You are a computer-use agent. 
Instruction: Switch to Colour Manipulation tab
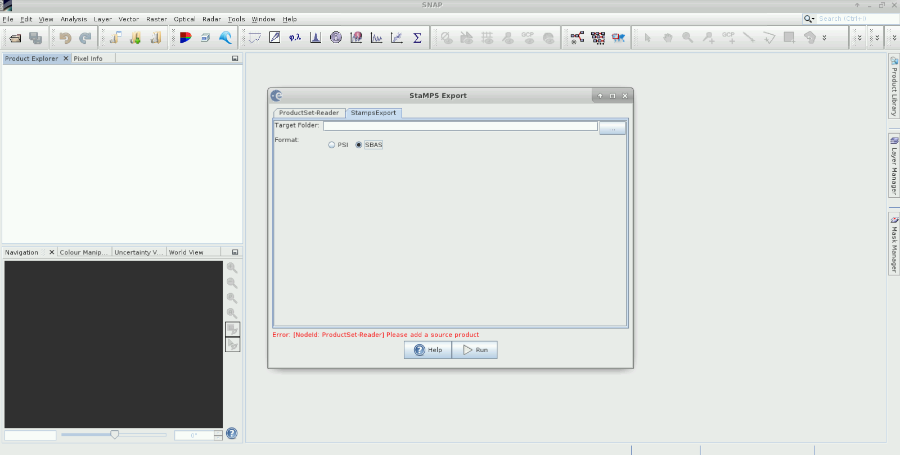coord(84,252)
